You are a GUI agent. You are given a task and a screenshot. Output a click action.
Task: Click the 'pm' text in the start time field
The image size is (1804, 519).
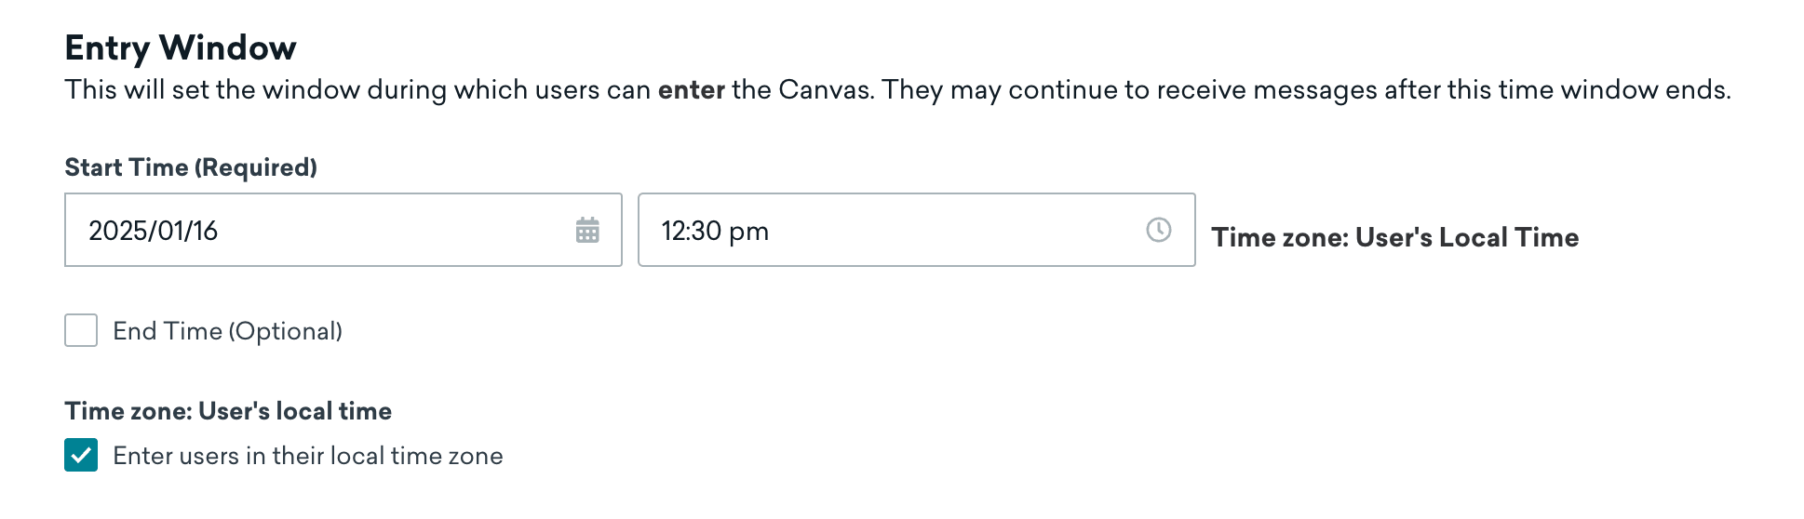pos(749,233)
